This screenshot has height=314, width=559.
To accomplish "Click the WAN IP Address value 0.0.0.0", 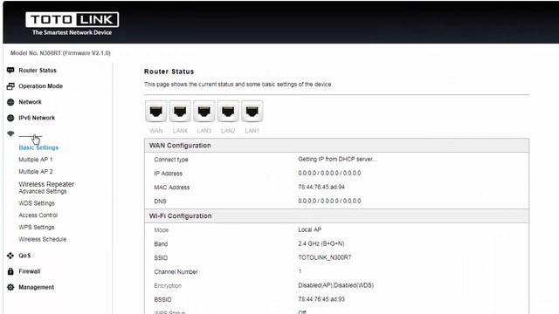I will 329,173.
